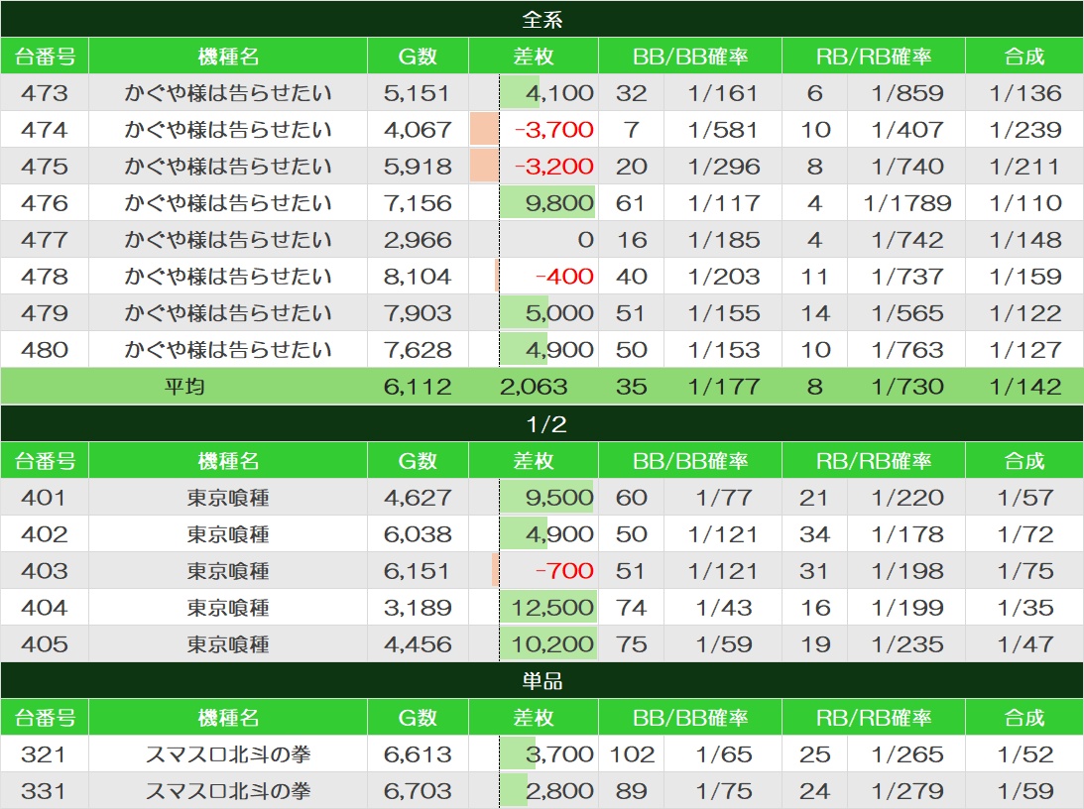The image size is (1084, 809).
Task: Click BB count 102
Action: 631,753
